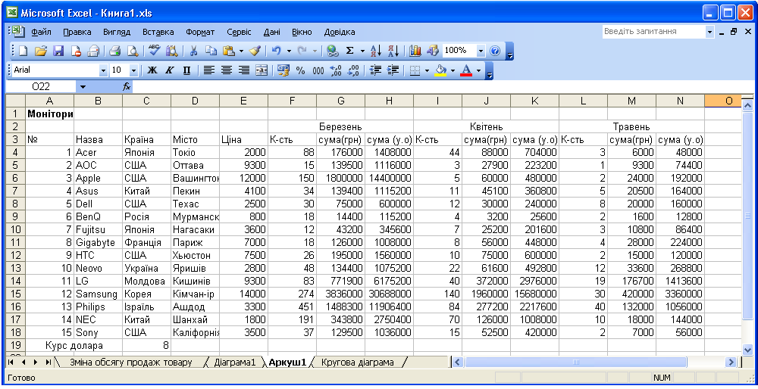Copy the selection
Screen dimensions: 758x389
(211, 51)
